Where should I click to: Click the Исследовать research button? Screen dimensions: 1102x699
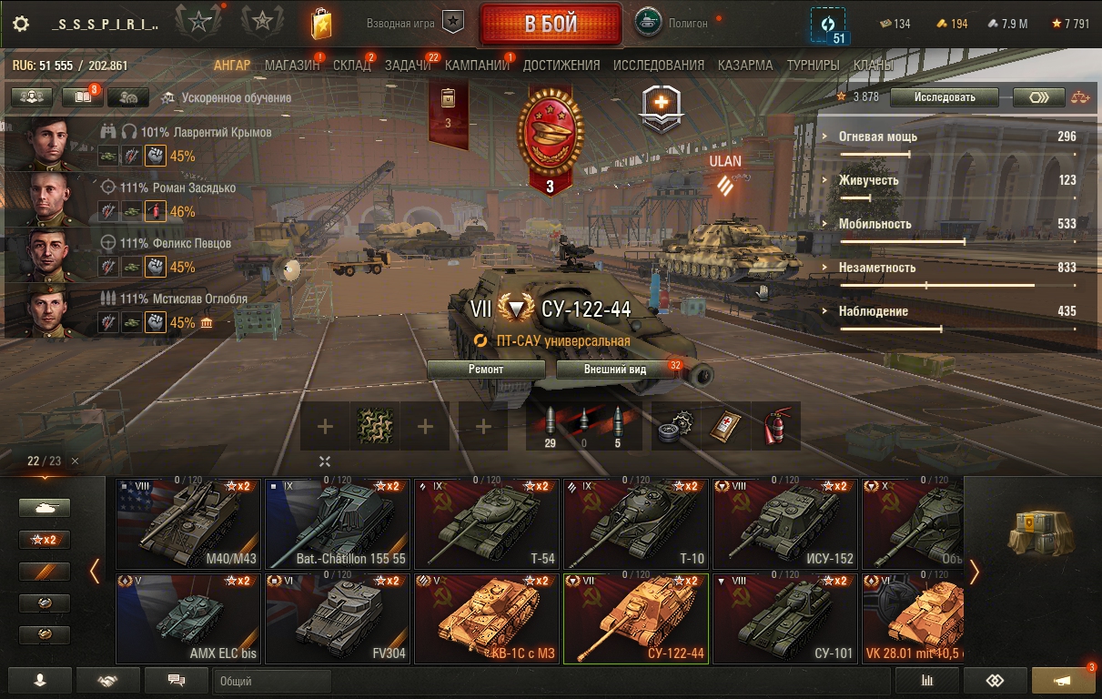pyautogui.click(x=945, y=97)
